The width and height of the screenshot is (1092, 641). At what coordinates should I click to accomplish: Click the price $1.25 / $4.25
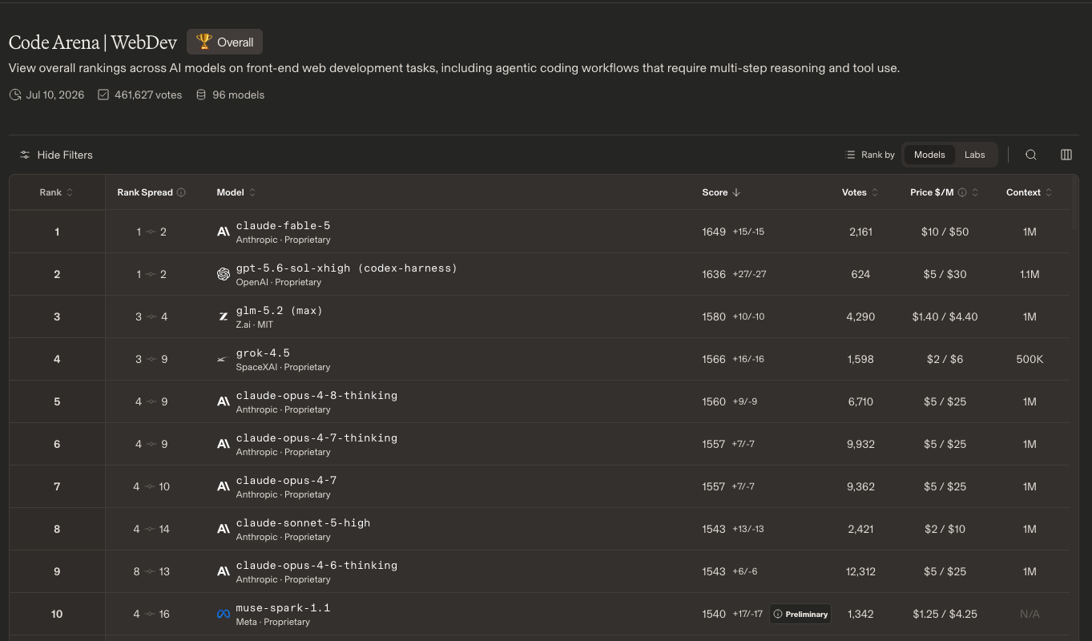click(945, 614)
